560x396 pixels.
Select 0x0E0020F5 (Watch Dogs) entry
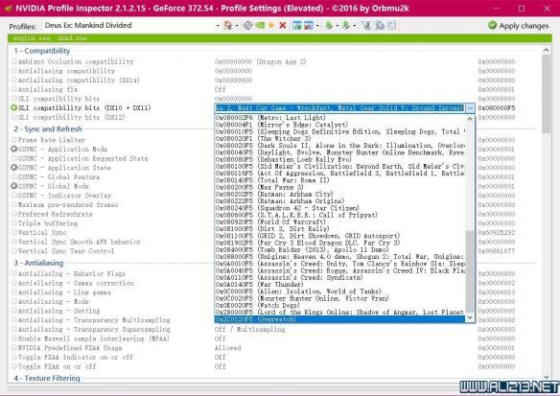point(340,305)
